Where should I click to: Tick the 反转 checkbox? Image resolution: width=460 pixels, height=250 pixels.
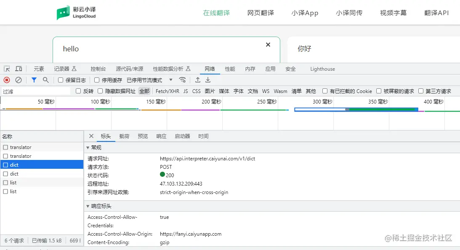(x=78, y=91)
